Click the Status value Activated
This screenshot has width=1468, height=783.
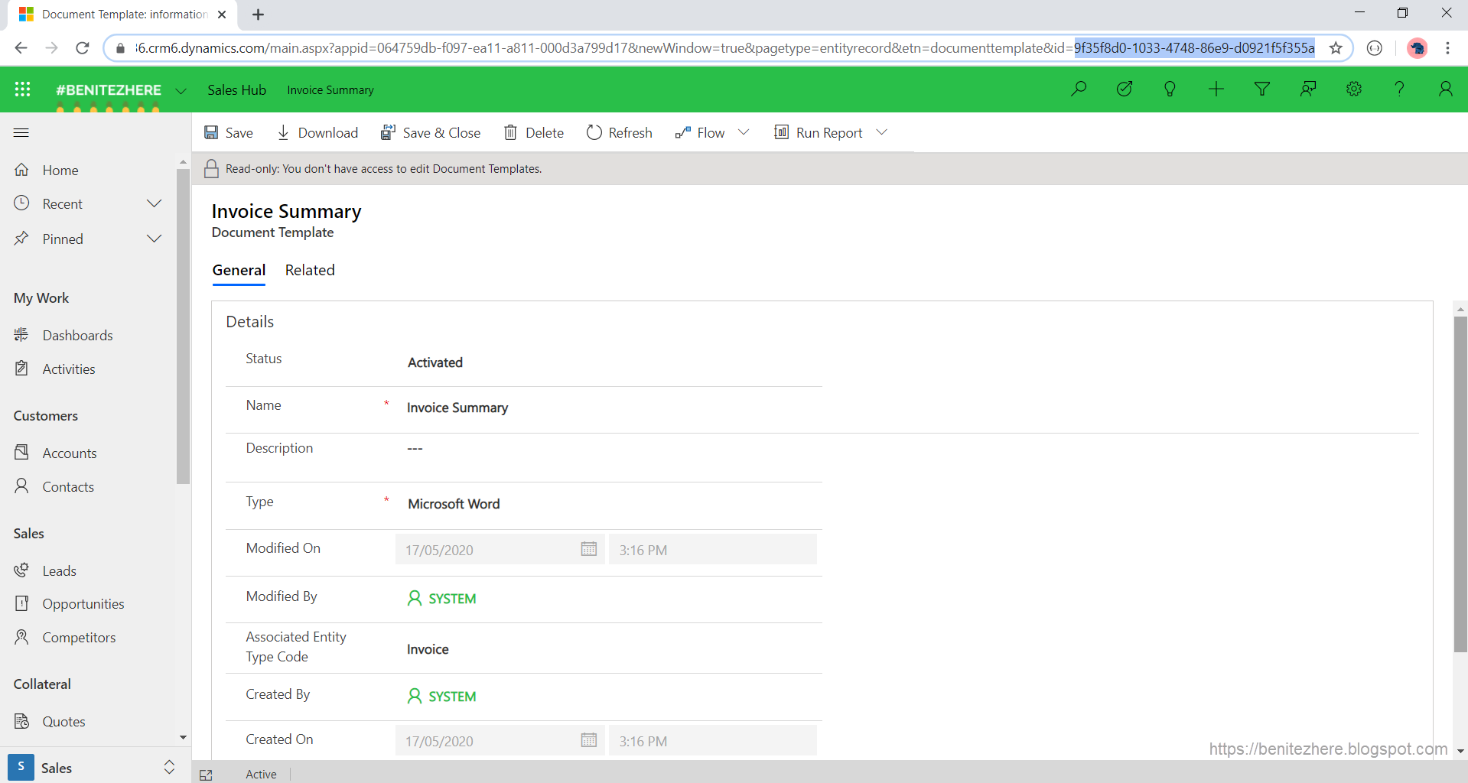(x=435, y=362)
